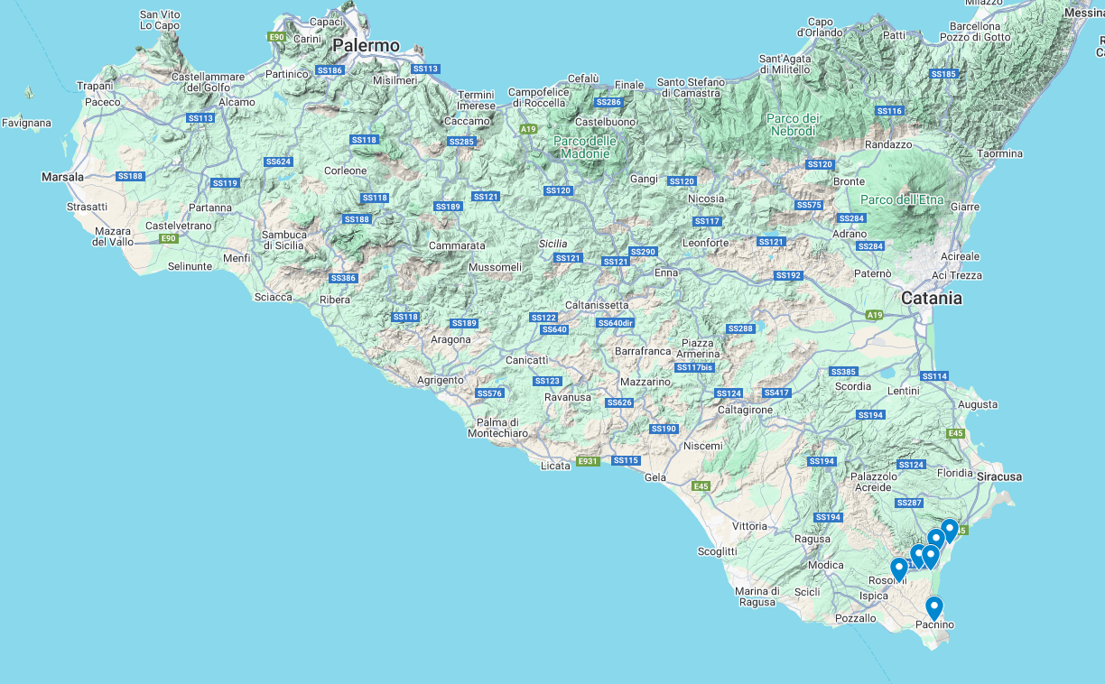The image size is (1105, 684).
Task: Click the Parco dei Nebrodi label
Action: pyautogui.click(x=793, y=125)
